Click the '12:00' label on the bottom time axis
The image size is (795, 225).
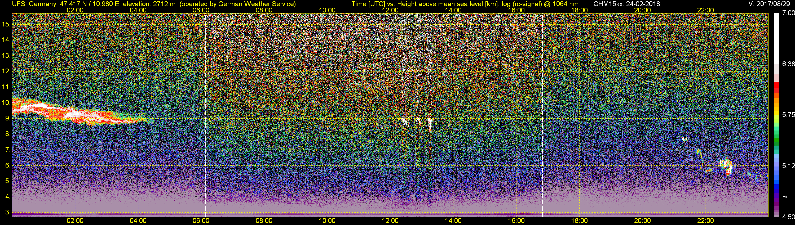click(390, 221)
